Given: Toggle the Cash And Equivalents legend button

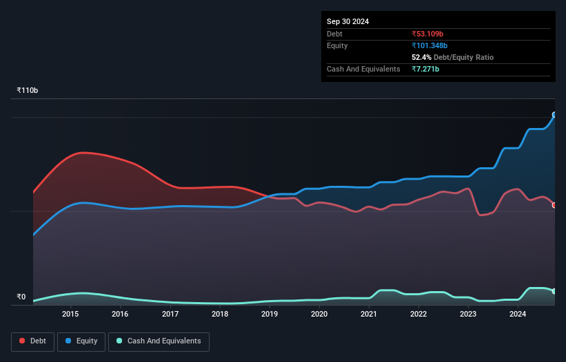Looking at the screenshot, I should coord(159,341).
